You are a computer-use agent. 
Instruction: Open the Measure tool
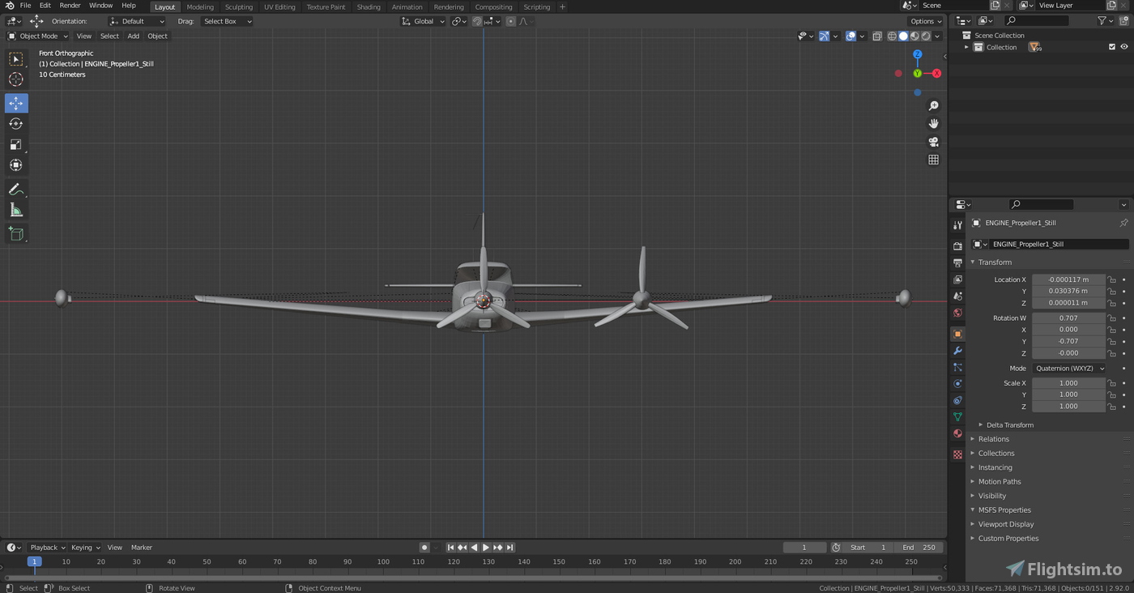tap(16, 209)
